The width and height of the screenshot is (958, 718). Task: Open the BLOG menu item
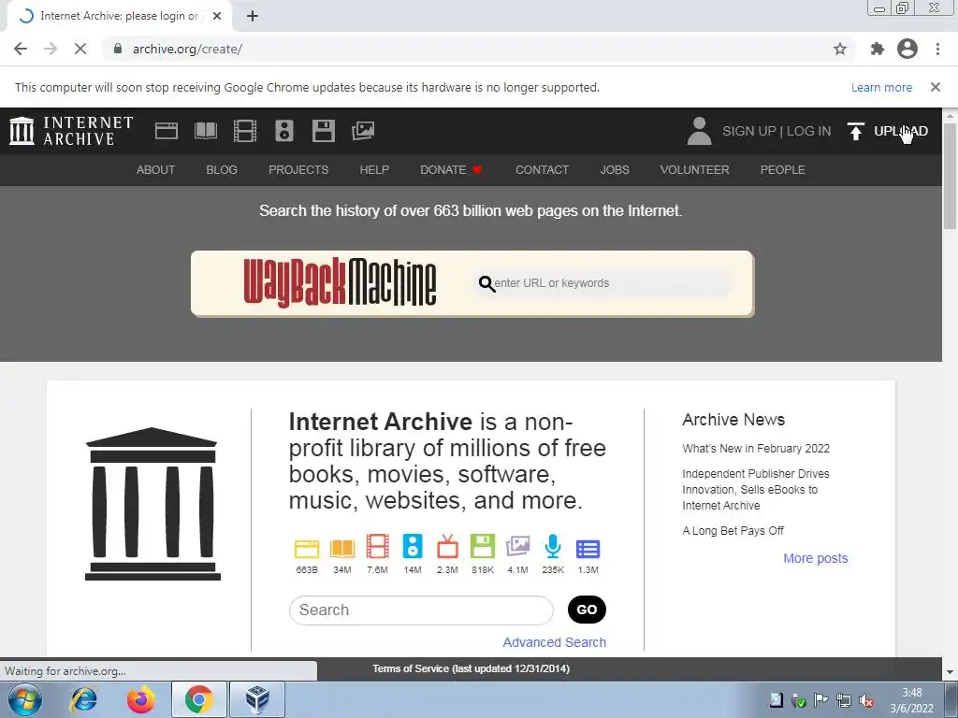click(222, 170)
